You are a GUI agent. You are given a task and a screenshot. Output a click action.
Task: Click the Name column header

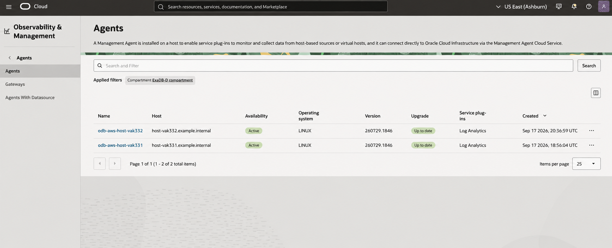point(104,116)
